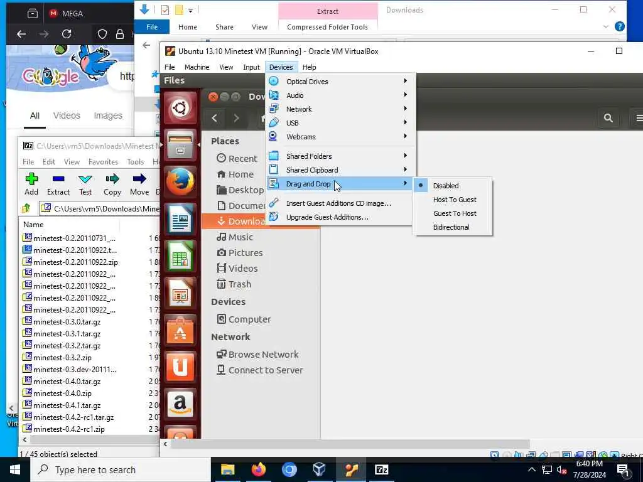Switch to Images tab in Google search

[x=108, y=116]
